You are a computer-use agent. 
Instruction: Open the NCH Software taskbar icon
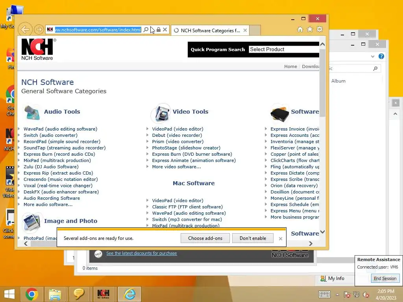[x=104, y=294]
